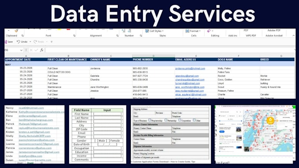Check the Male gender checkbox
Screen dimensions: 299x168
(96, 141)
